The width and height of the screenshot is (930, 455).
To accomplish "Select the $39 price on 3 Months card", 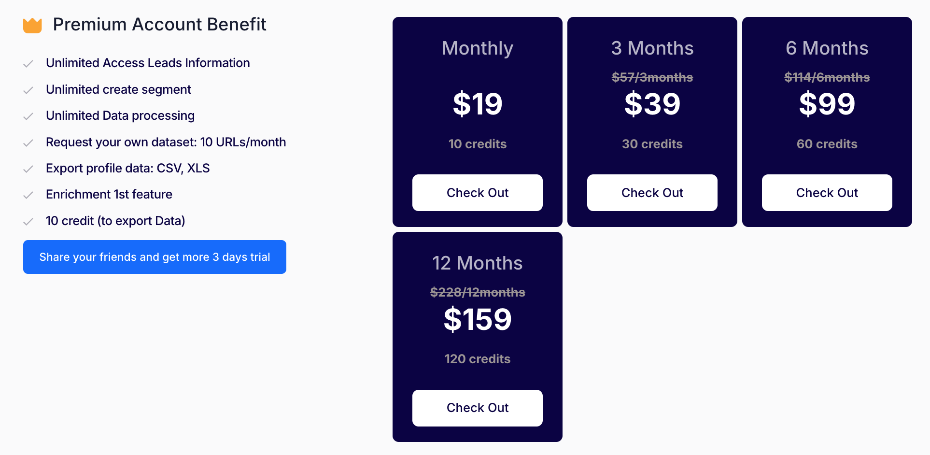I will tap(652, 104).
